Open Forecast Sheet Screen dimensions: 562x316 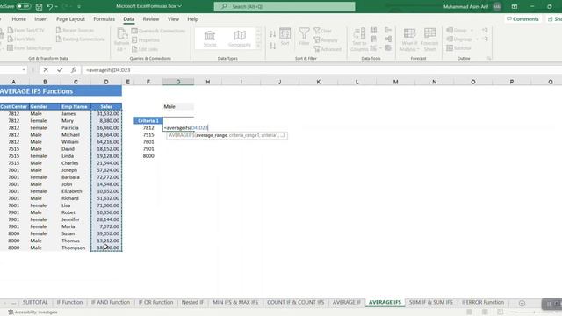point(429,39)
